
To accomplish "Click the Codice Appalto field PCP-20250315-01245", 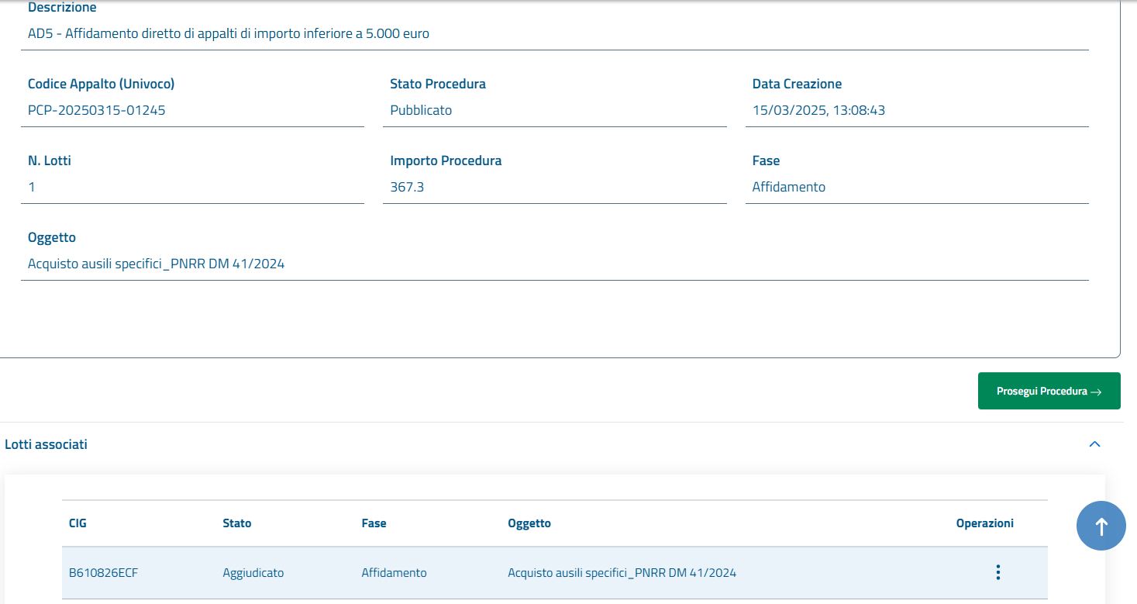I will click(x=97, y=110).
